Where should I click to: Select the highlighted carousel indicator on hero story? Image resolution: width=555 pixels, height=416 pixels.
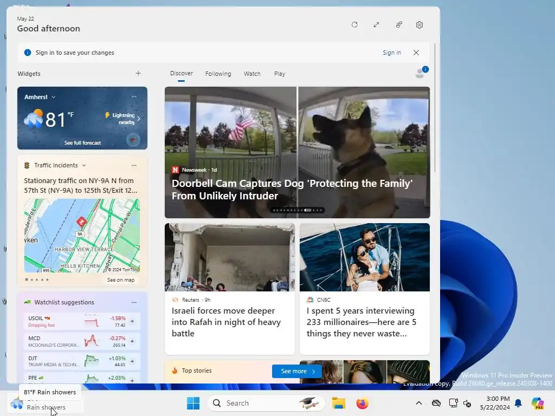(x=308, y=210)
